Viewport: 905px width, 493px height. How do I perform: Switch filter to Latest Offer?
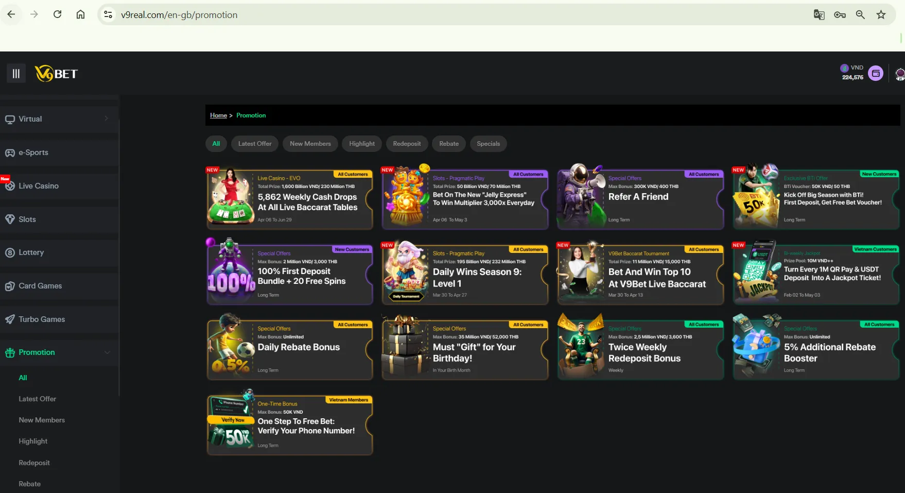254,143
